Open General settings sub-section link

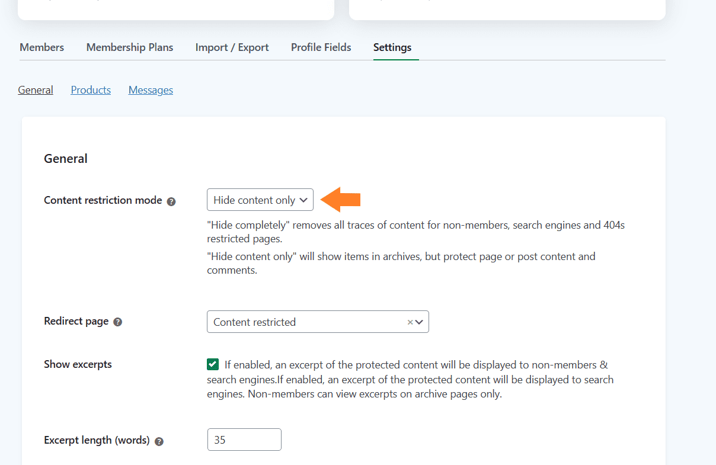click(36, 90)
